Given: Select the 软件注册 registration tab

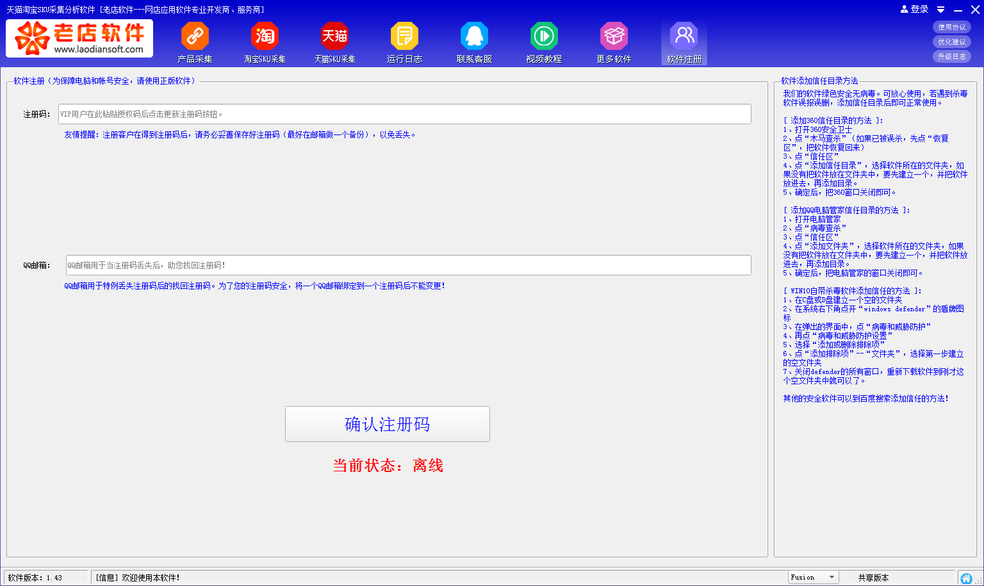Looking at the screenshot, I should pos(684,42).
